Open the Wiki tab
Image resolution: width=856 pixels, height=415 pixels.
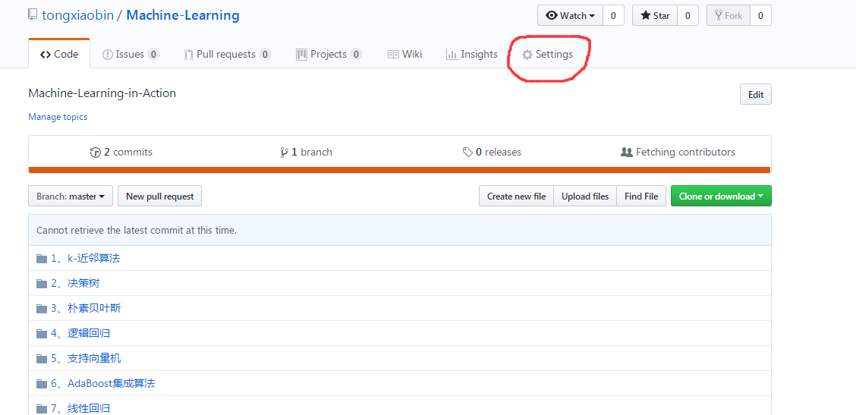[404, 54]
